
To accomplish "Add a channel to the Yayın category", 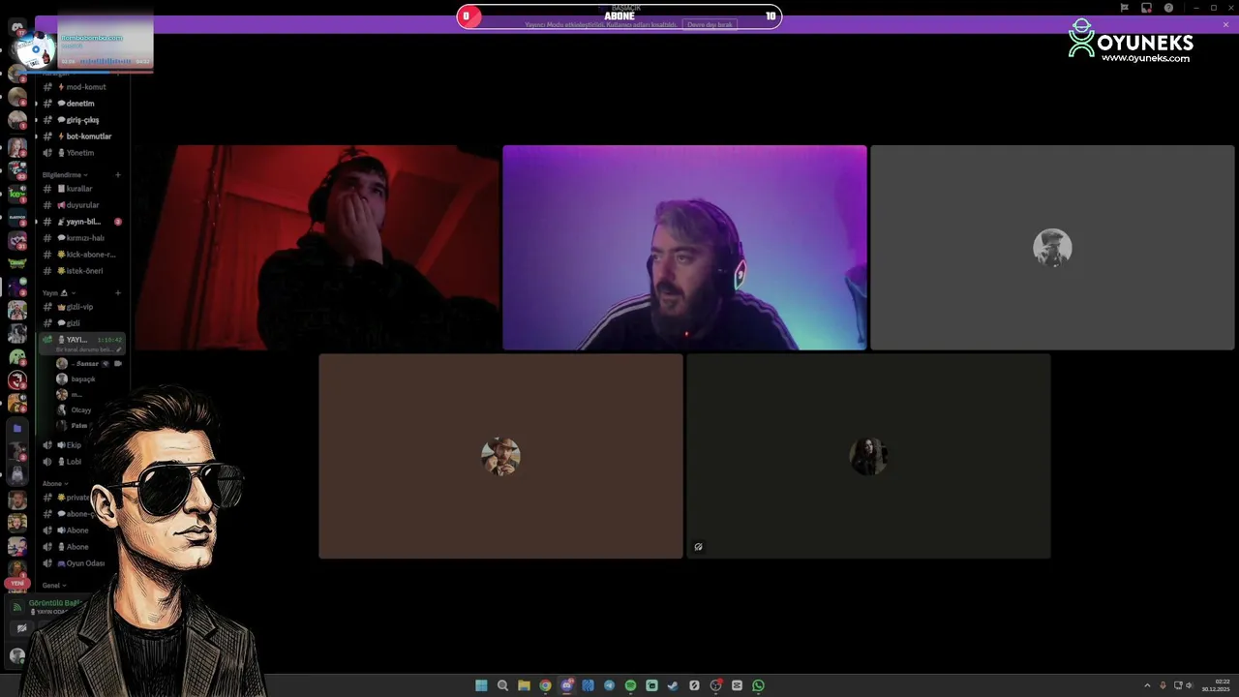I will pos(118,292).
